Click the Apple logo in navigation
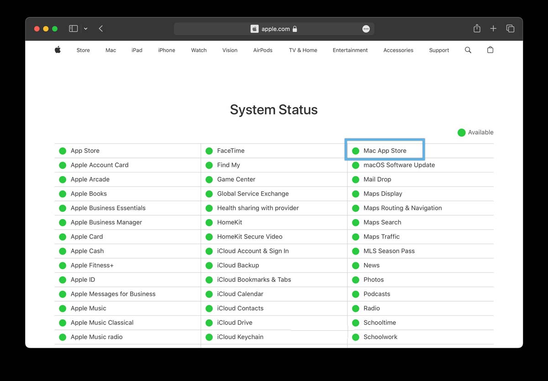548x381 pixels. pos(58,50)
